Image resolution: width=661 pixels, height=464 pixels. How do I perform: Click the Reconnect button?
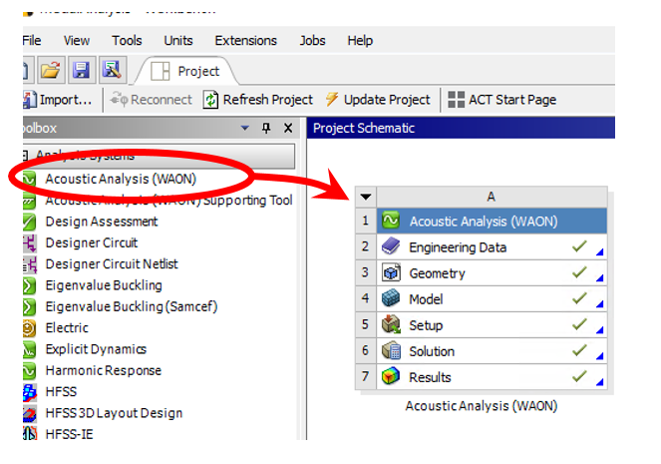pyautogui.click(x=151, y=100)
